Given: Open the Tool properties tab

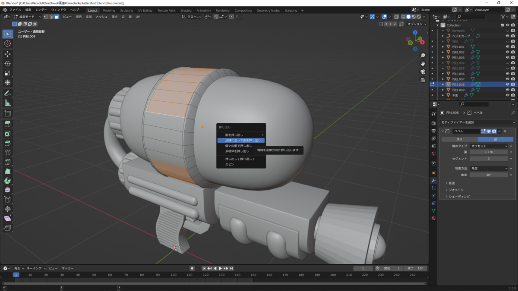Looking at the screenshot, I should click(x=433, y=113).
